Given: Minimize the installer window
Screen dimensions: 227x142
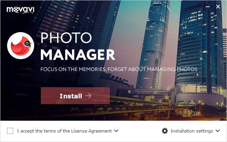Looking at the screenshot, I should 208,7.
